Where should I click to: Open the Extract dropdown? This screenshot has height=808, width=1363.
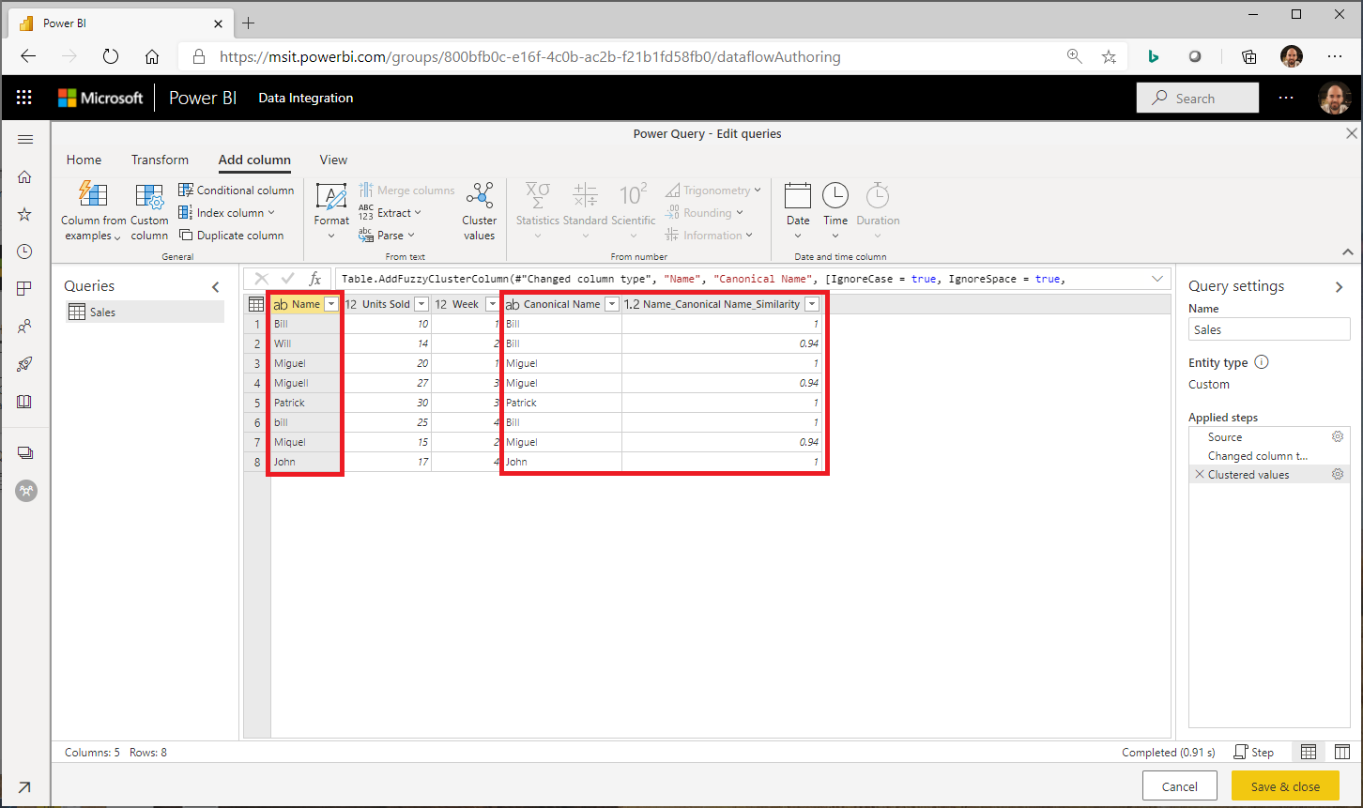click(x=390, y=212)
